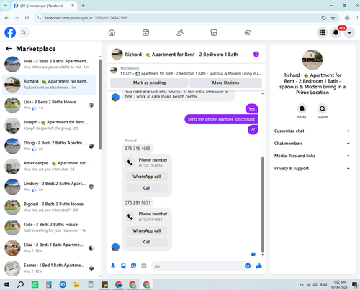Viewport: 360px width, 290px height.
Task: Open the Marketplace storefront icon
Action: [x=214, y=32]
